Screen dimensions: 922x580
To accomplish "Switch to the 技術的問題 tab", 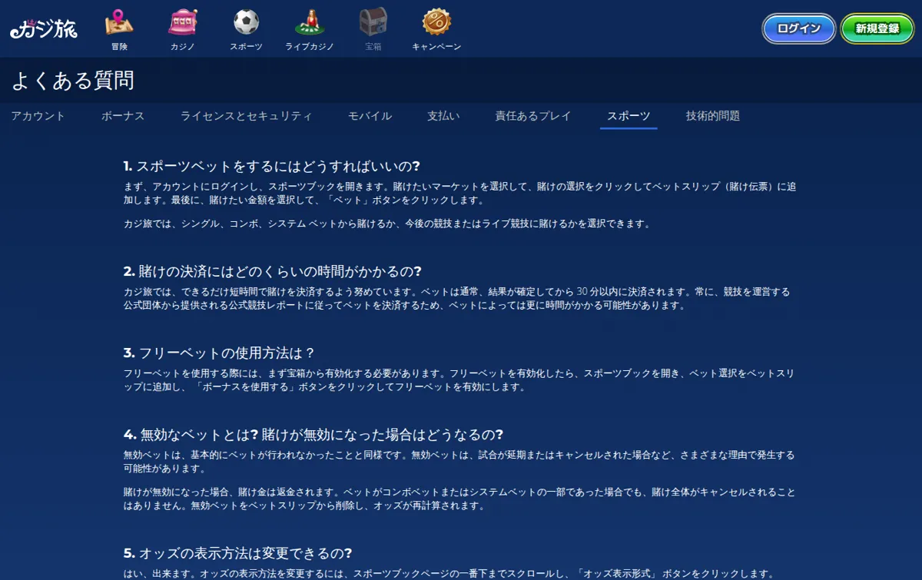I will click(x=713, y=116).
